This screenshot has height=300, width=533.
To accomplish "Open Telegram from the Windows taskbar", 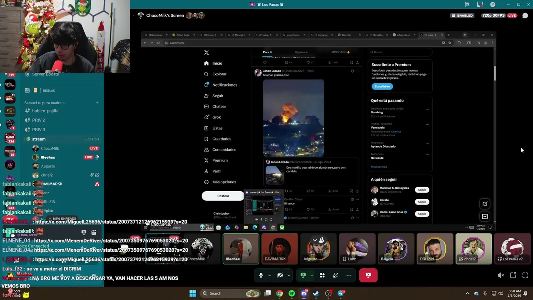I will click(x=341, y=293).
